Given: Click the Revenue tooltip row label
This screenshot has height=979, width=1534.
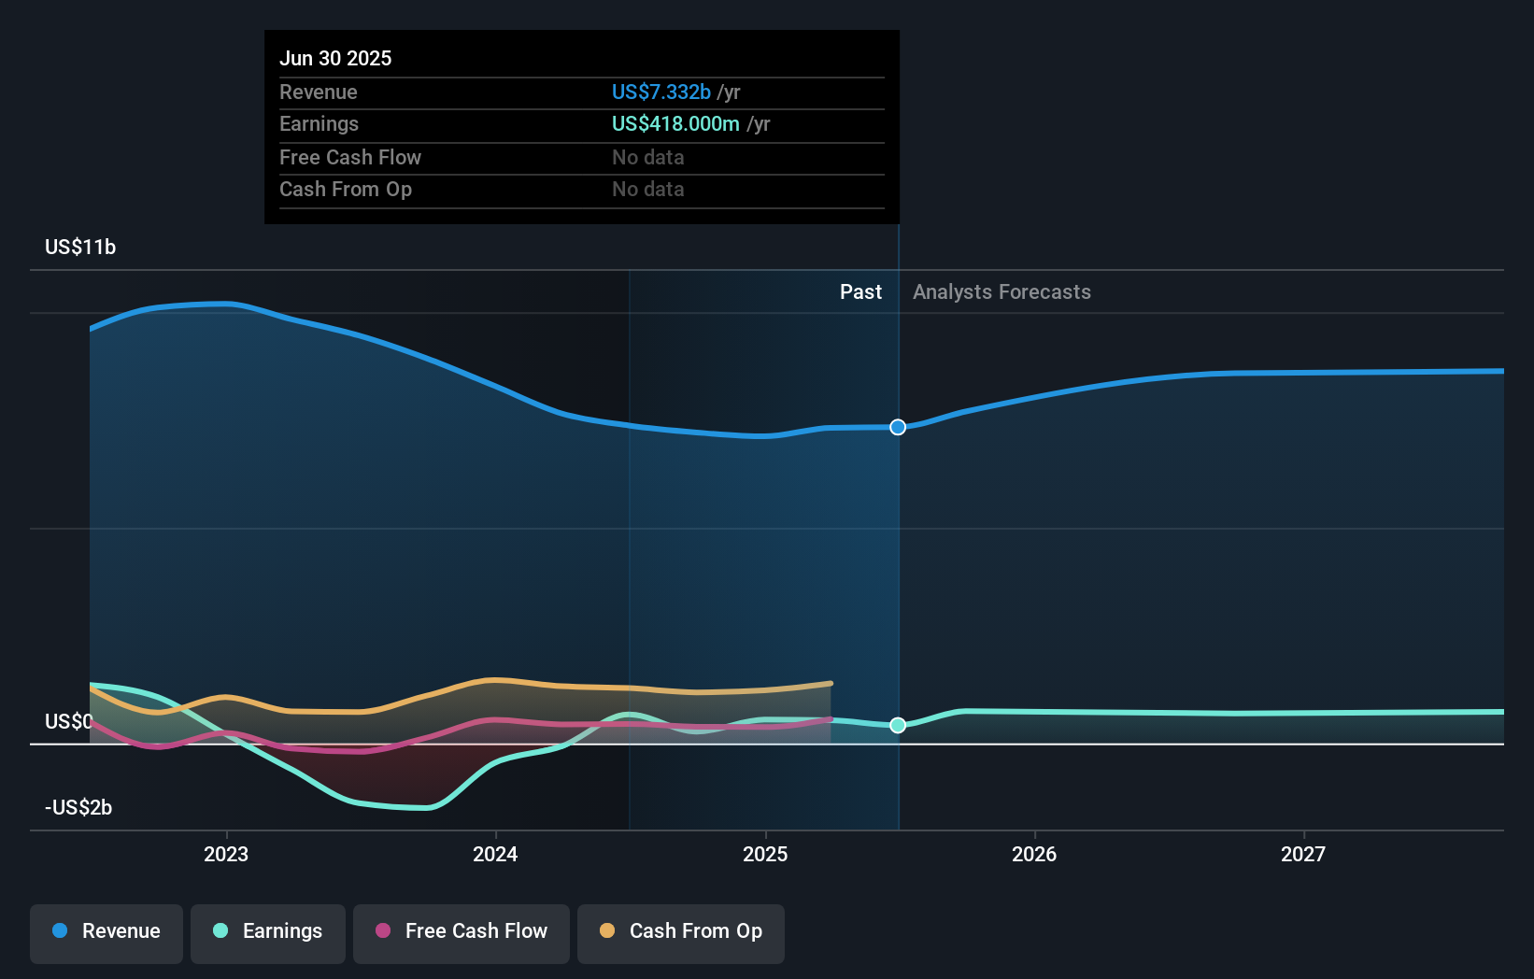Looking at the screenshot, I should click(x=319, y=92).
